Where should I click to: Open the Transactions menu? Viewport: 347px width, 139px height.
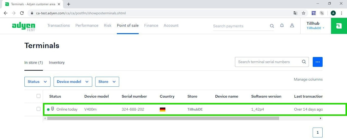pyautogui.click(x=59, y=25)
